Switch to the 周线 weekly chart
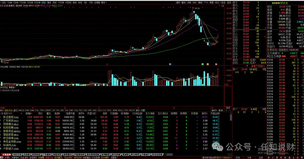The width and height of the screenshot is (304, 159). (49, 3)
